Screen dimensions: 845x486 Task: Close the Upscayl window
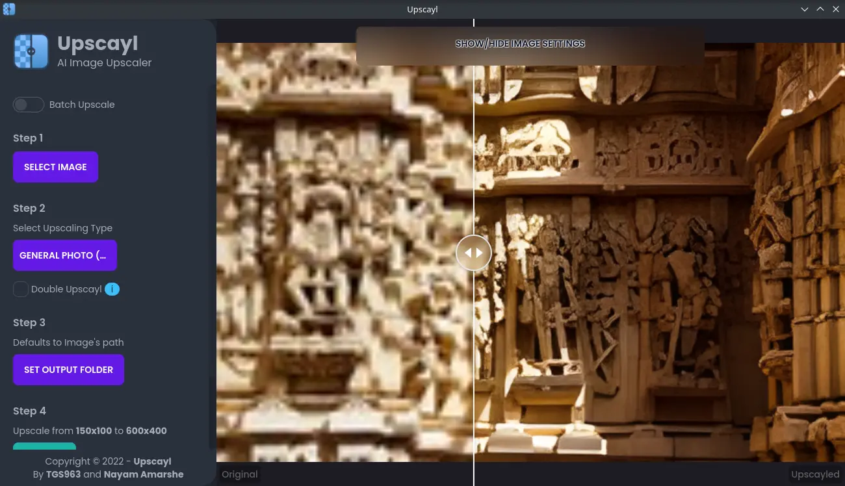[x=836, y=9]
